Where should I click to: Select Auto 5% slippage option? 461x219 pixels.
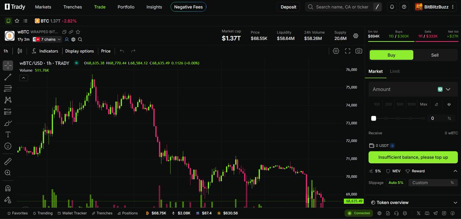(x=396, y=182)
